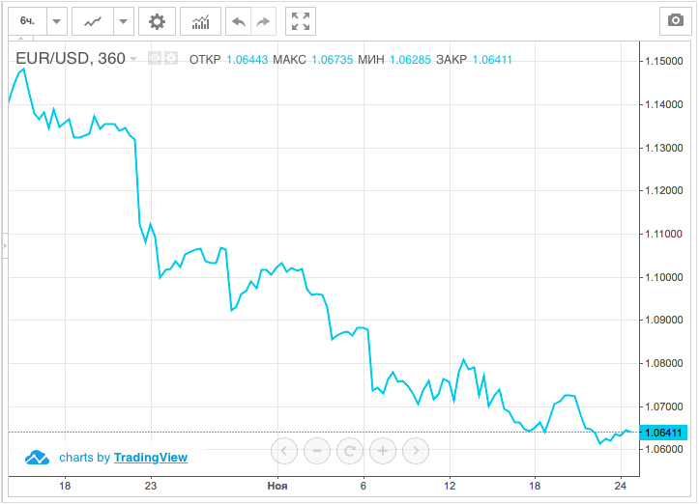
Task: Zoom in with the plus button
Action: tap(383, 450)
